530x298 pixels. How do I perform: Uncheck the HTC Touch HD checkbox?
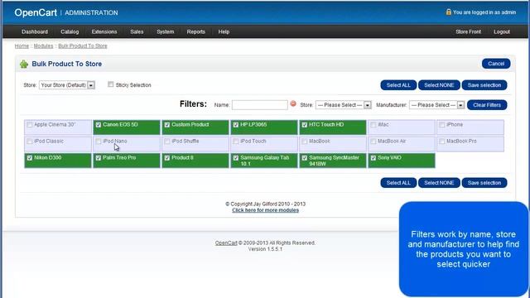[305, 125]
